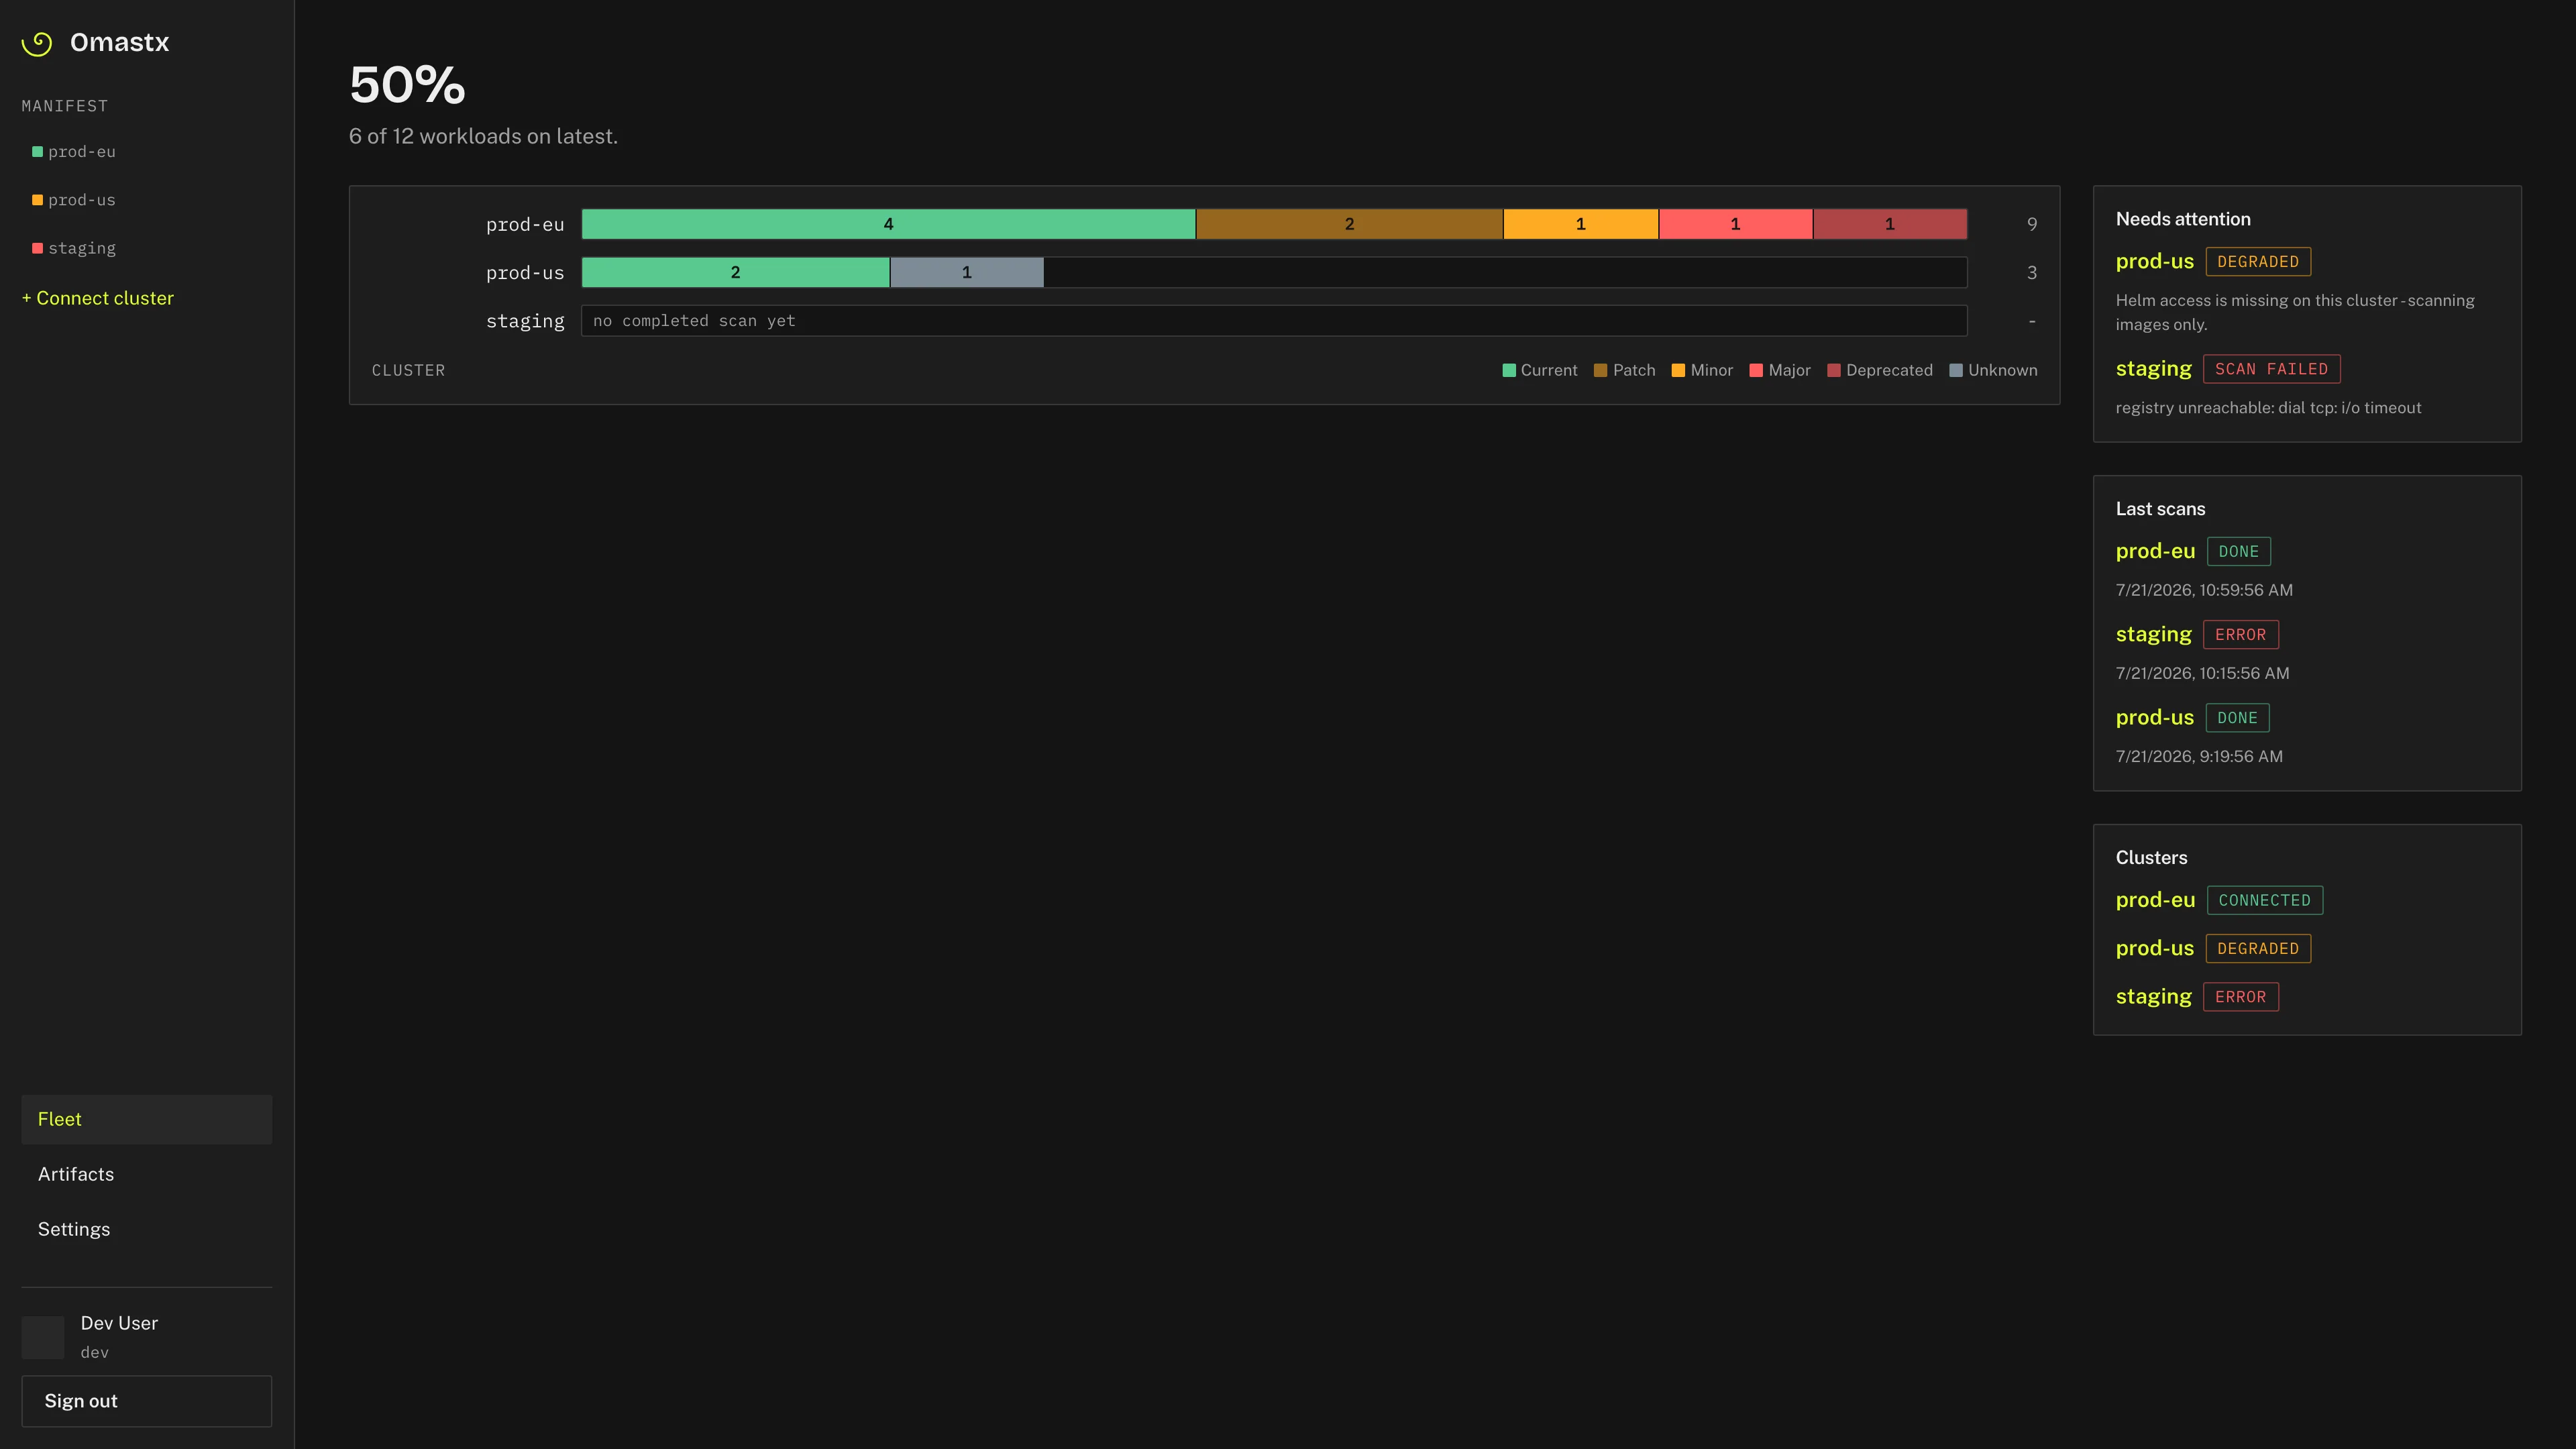Image resolution: width=2576 pixels, height=1449 pixels.
Task: Click 'registry unreachable: dial tcp: i/o timeout' message
Action: pyautogui.click(x=2268, y=408)
